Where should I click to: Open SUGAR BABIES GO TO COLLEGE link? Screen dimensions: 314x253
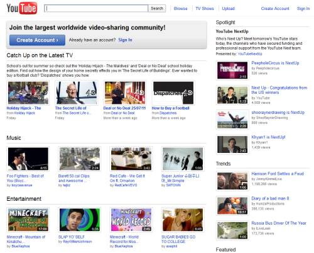pyautogui.click(x=178, y=239)
